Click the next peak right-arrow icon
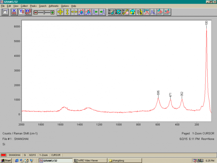 (102, 12)
